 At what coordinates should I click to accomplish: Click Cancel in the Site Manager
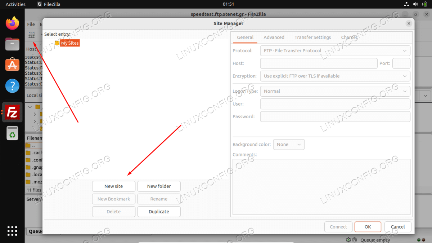[x=398, y=227]
